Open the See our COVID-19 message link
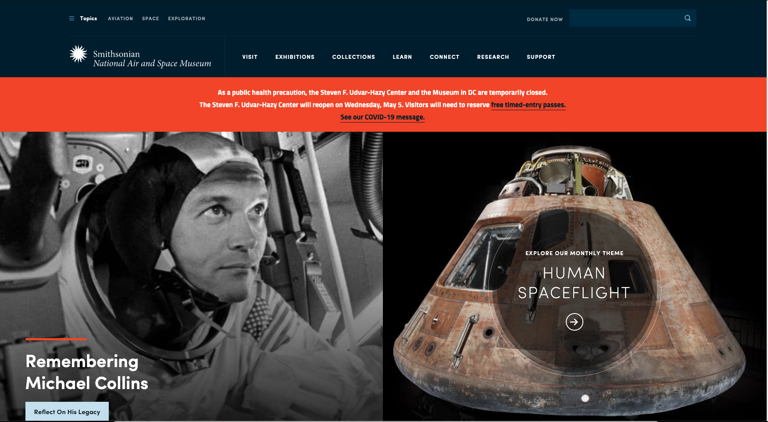 (x=382, y=117)
